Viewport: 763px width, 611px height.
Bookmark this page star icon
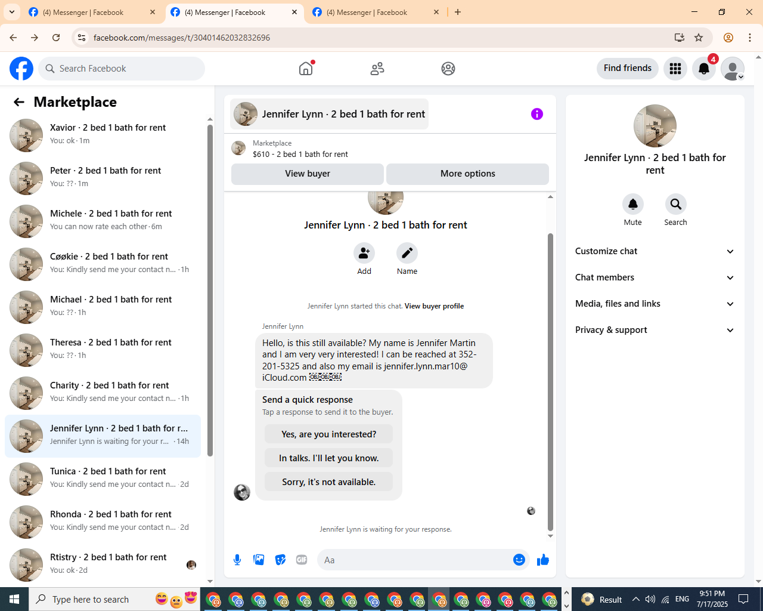click(699, 38)
